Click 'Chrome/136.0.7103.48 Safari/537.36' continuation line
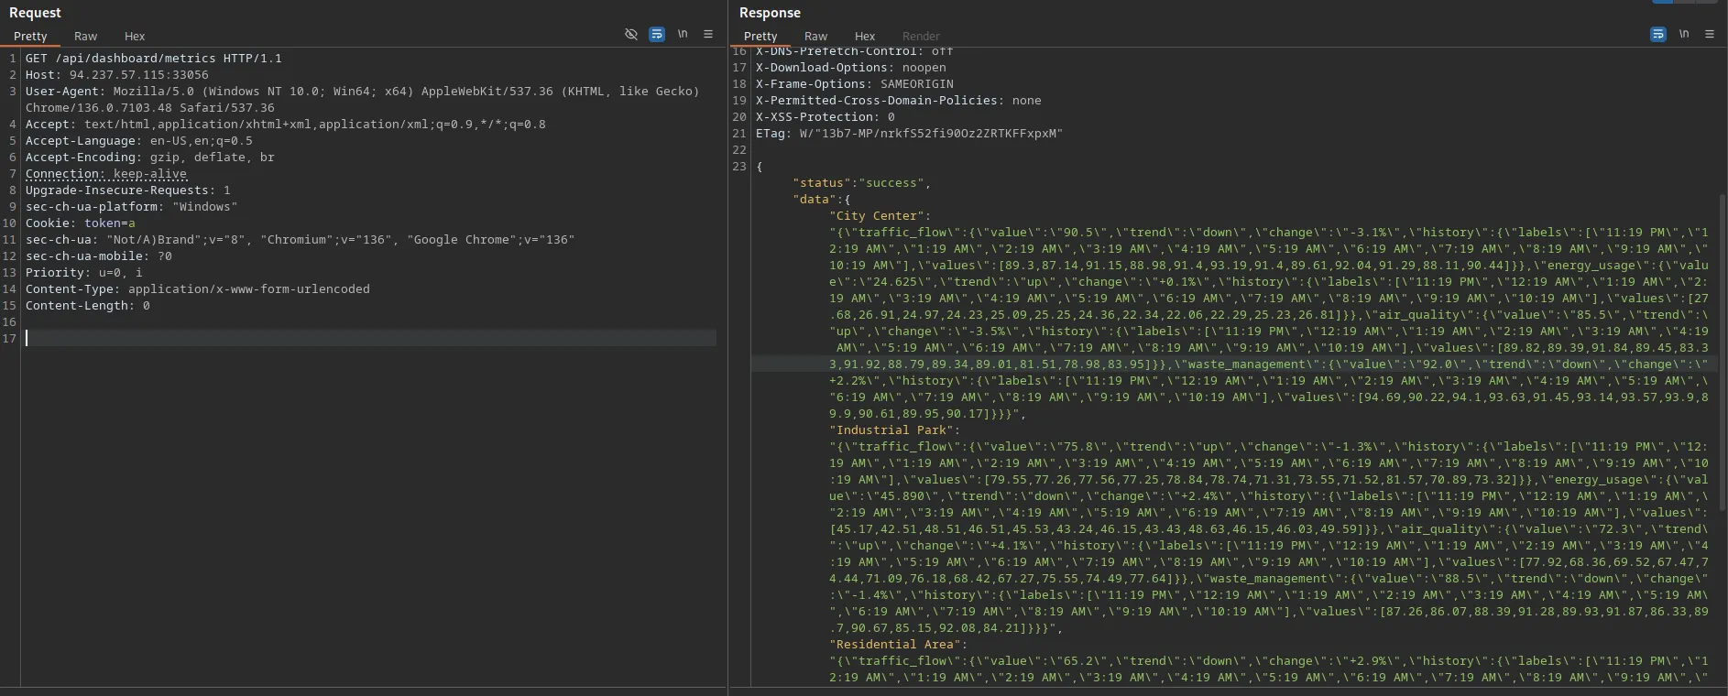Screen dimensions: 1728x696 click(x=150, y=108)
